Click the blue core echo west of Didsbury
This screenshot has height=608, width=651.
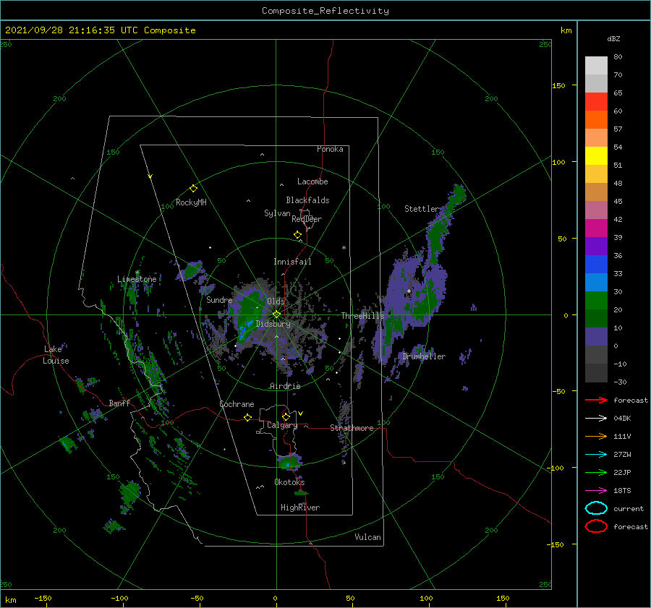244,329
